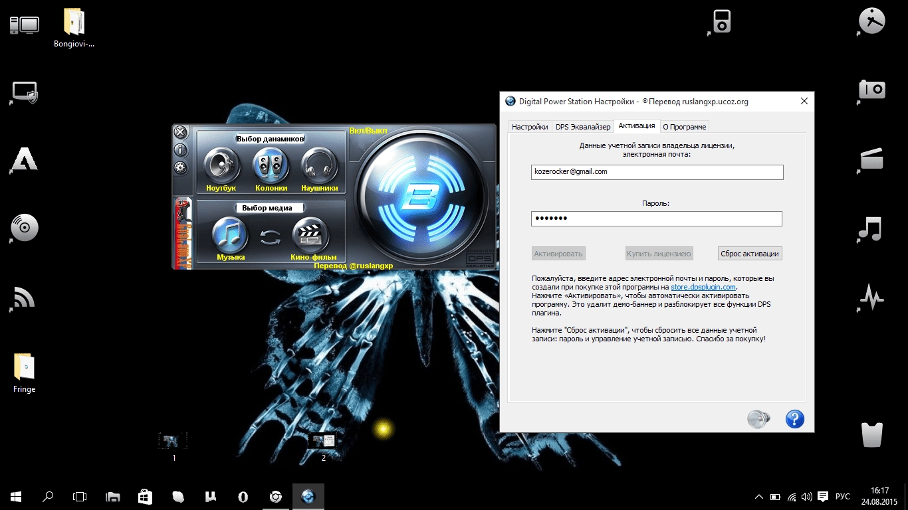
Task: Click the DPS app taskbar button
Action: point(308,497)
